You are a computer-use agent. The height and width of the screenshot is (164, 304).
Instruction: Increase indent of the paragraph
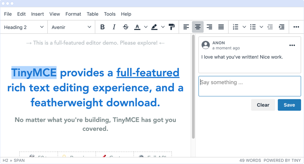[x=282, y=27]
